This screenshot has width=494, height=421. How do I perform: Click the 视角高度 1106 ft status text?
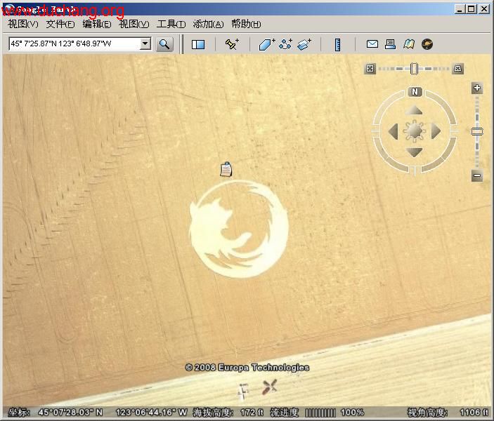point(448,412)
